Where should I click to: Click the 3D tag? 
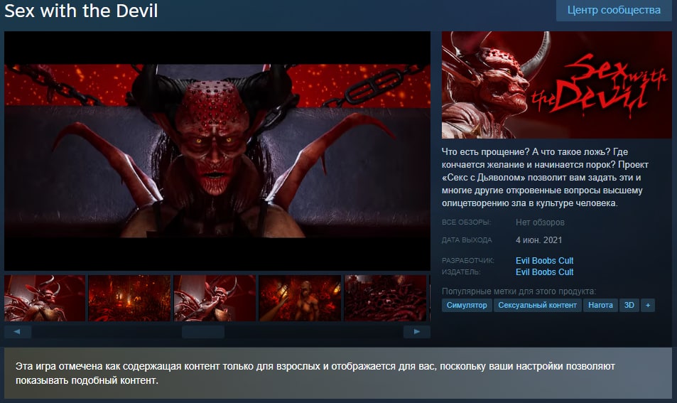click(629, 305)
